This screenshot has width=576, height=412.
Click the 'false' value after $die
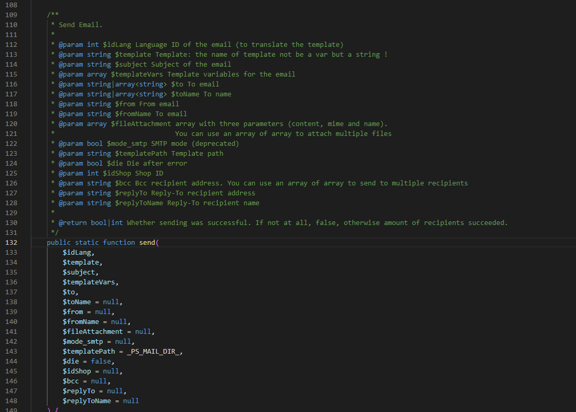pos(101,361)
